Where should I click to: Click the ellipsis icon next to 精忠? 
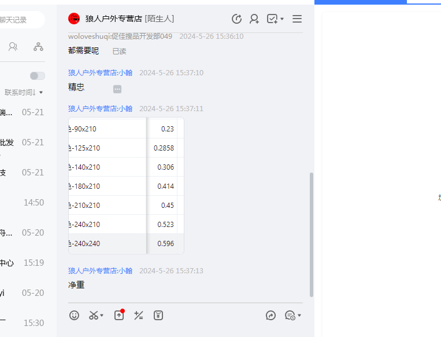point(117,89)
